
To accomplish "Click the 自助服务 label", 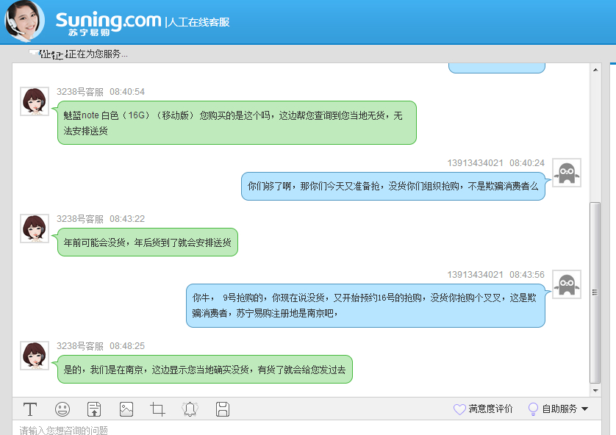I will click(x=559, y=409).
